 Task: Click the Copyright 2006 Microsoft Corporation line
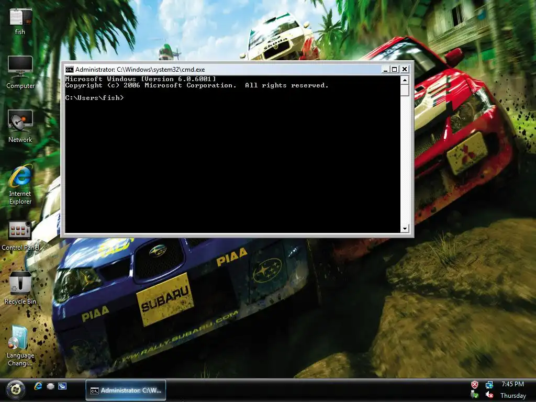tap(197, 85)
